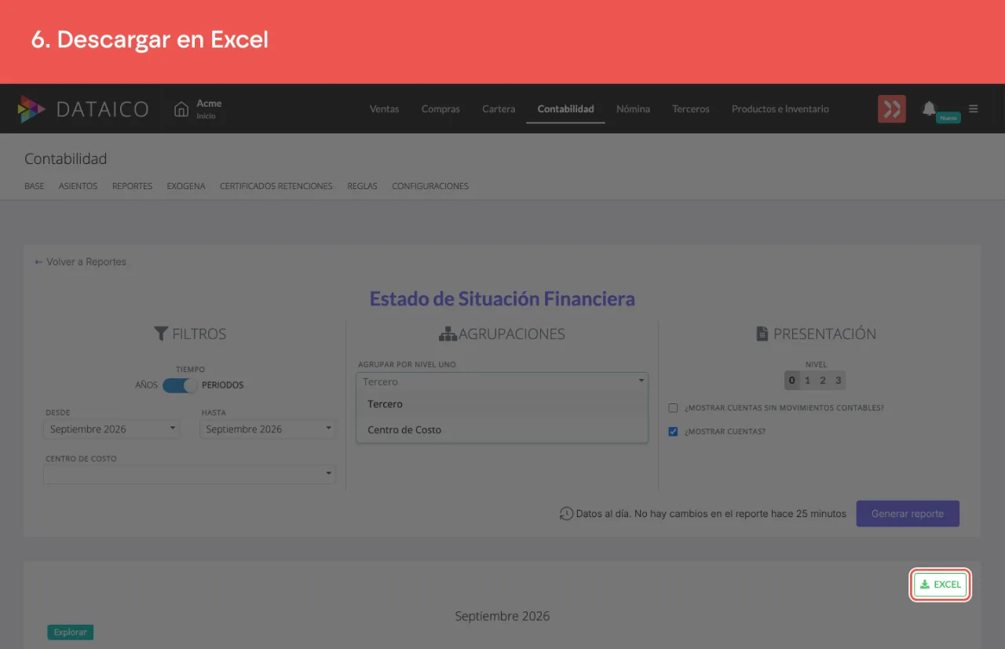Open CERTIFICADOS RETENCIONES tab

point(276,187)
